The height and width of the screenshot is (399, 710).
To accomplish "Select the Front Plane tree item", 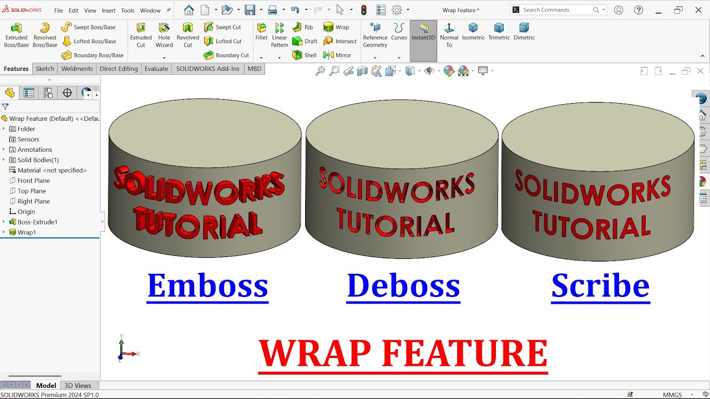I will pos(34,181).
